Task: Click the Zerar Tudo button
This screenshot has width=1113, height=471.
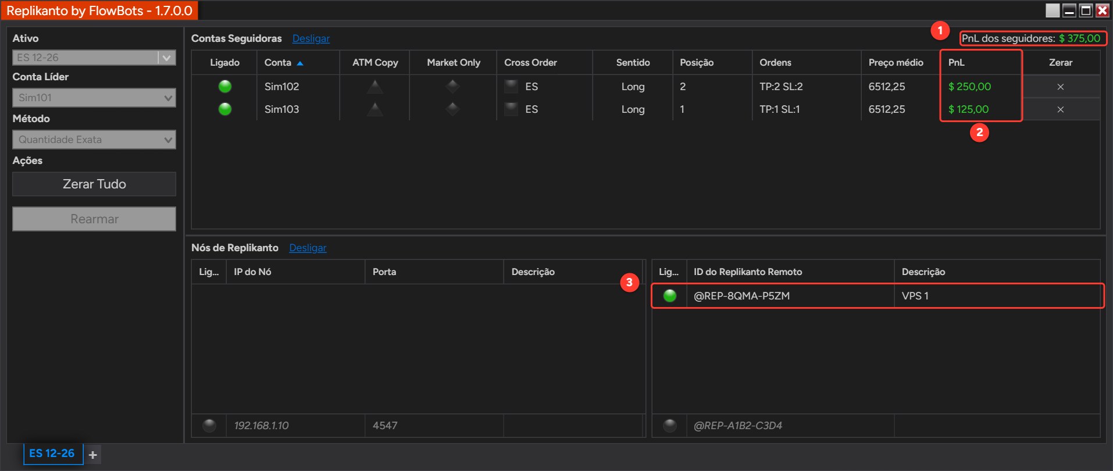Action: point(94,184)
